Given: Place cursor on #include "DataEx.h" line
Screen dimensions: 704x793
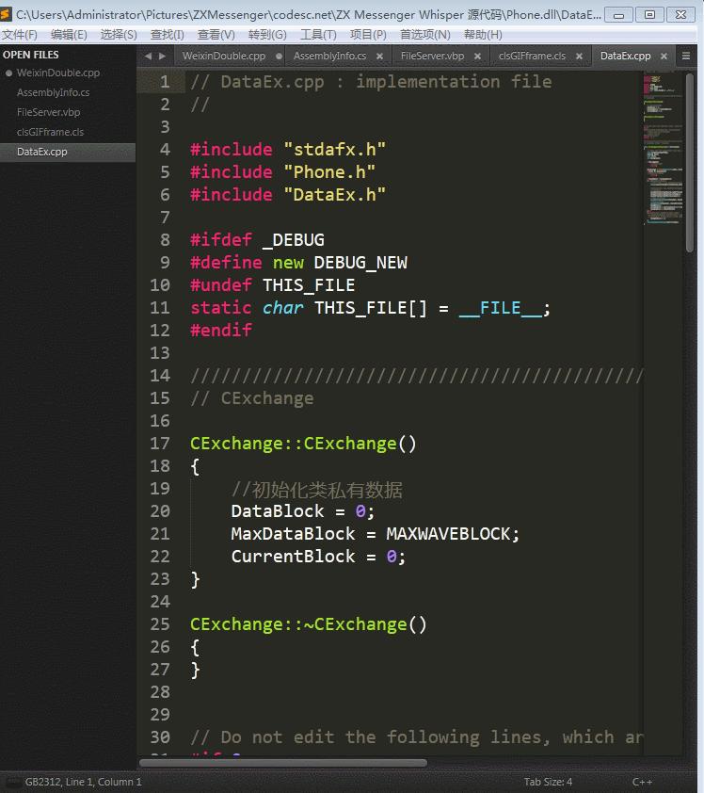Looking at the screenshot, I should click(288, 195).
